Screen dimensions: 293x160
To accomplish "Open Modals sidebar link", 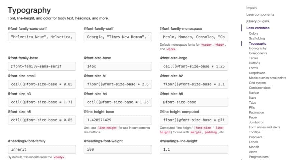I will coord(254,147).
